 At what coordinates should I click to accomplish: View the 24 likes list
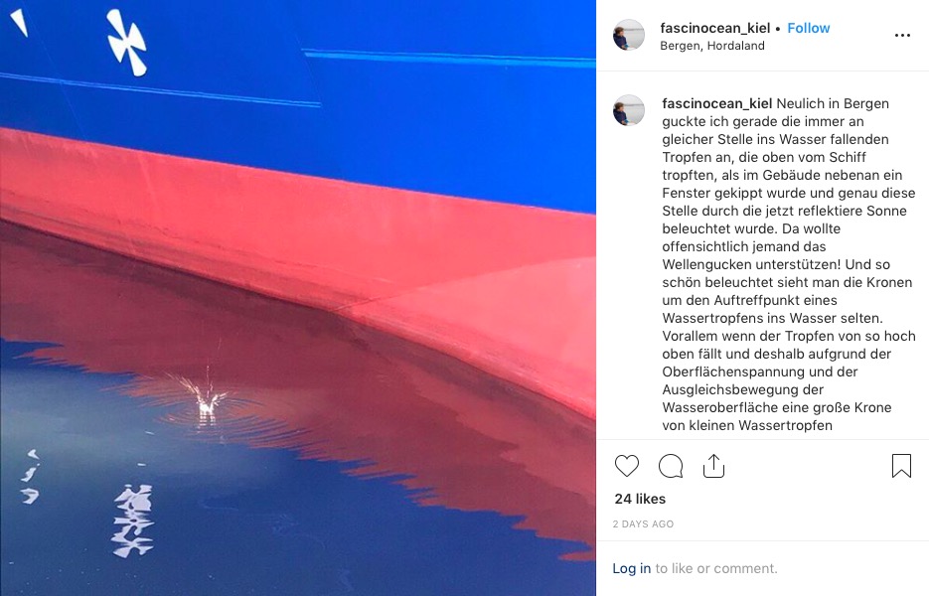640,499
